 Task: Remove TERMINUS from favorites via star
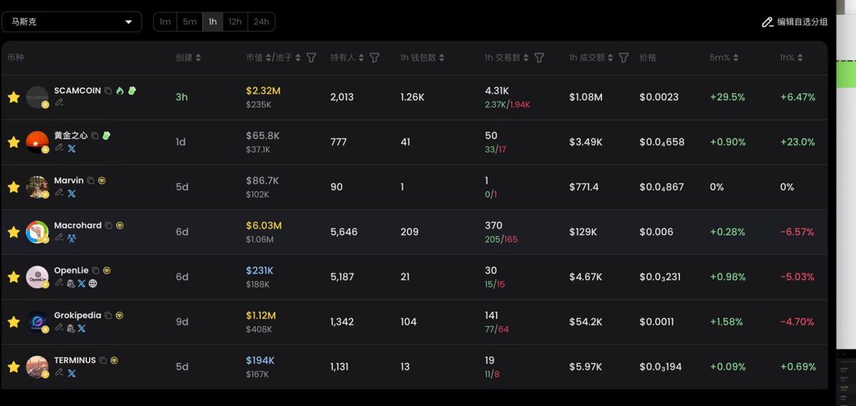click(x=13, y=367)
